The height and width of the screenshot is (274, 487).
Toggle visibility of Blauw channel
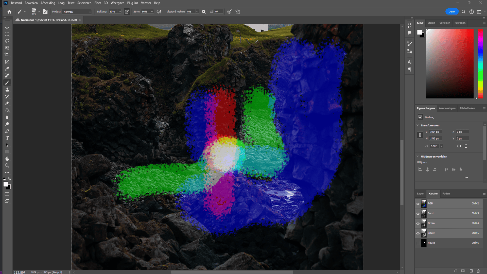[x=418, y=233]
